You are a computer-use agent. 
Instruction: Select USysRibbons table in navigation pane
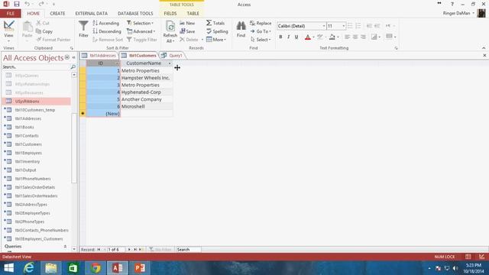coord(36,102)
